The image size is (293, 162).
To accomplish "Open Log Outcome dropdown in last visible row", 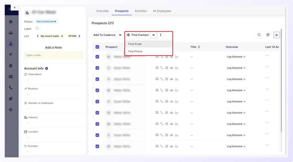I will (236, 146).
